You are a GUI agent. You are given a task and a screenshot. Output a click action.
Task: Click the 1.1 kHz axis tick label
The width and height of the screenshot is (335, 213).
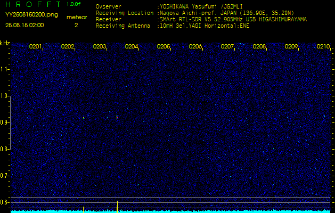[x=4, y=69]
